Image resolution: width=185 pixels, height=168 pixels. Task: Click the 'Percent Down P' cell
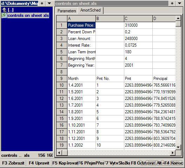(81, 32)
